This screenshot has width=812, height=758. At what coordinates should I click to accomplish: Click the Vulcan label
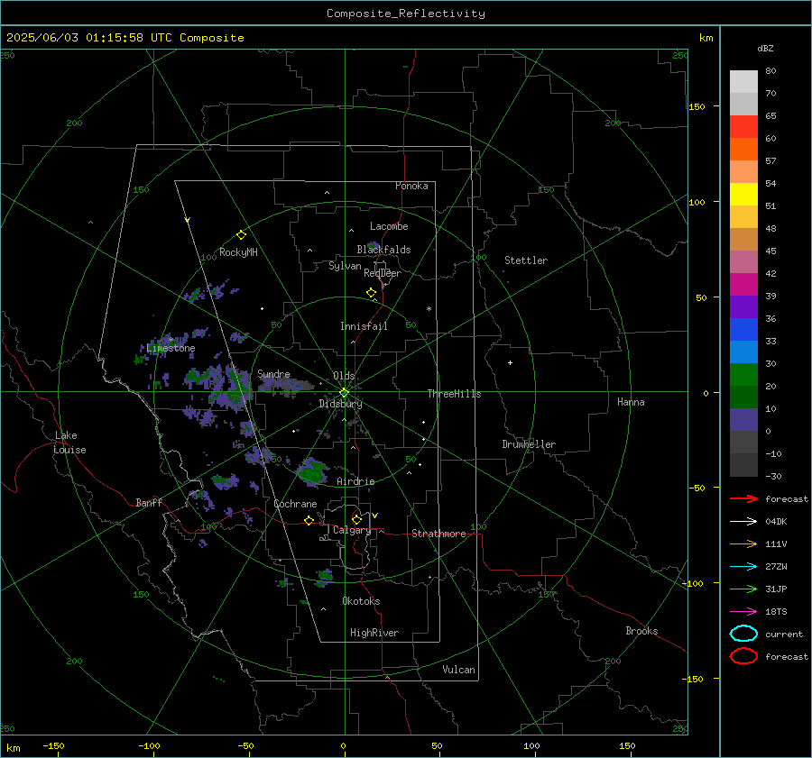coord(458,670)
